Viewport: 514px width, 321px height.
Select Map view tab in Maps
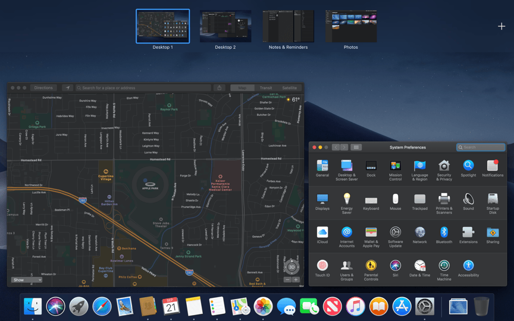coord(242,88)
